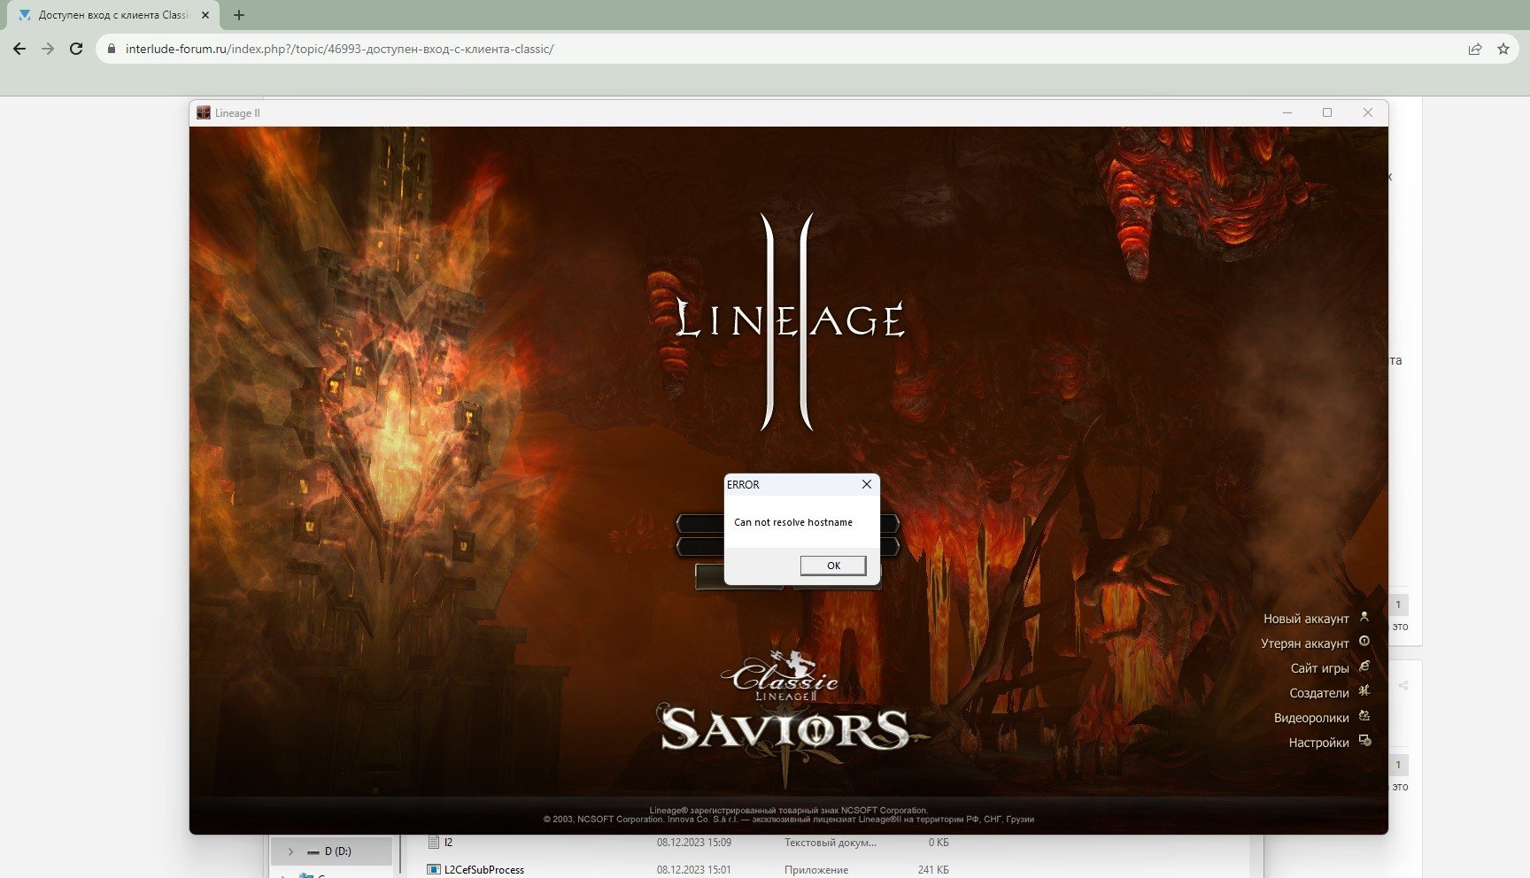Click the forum post share icon
This screenshot has height=878, width=1530.
click(1403, 686)
